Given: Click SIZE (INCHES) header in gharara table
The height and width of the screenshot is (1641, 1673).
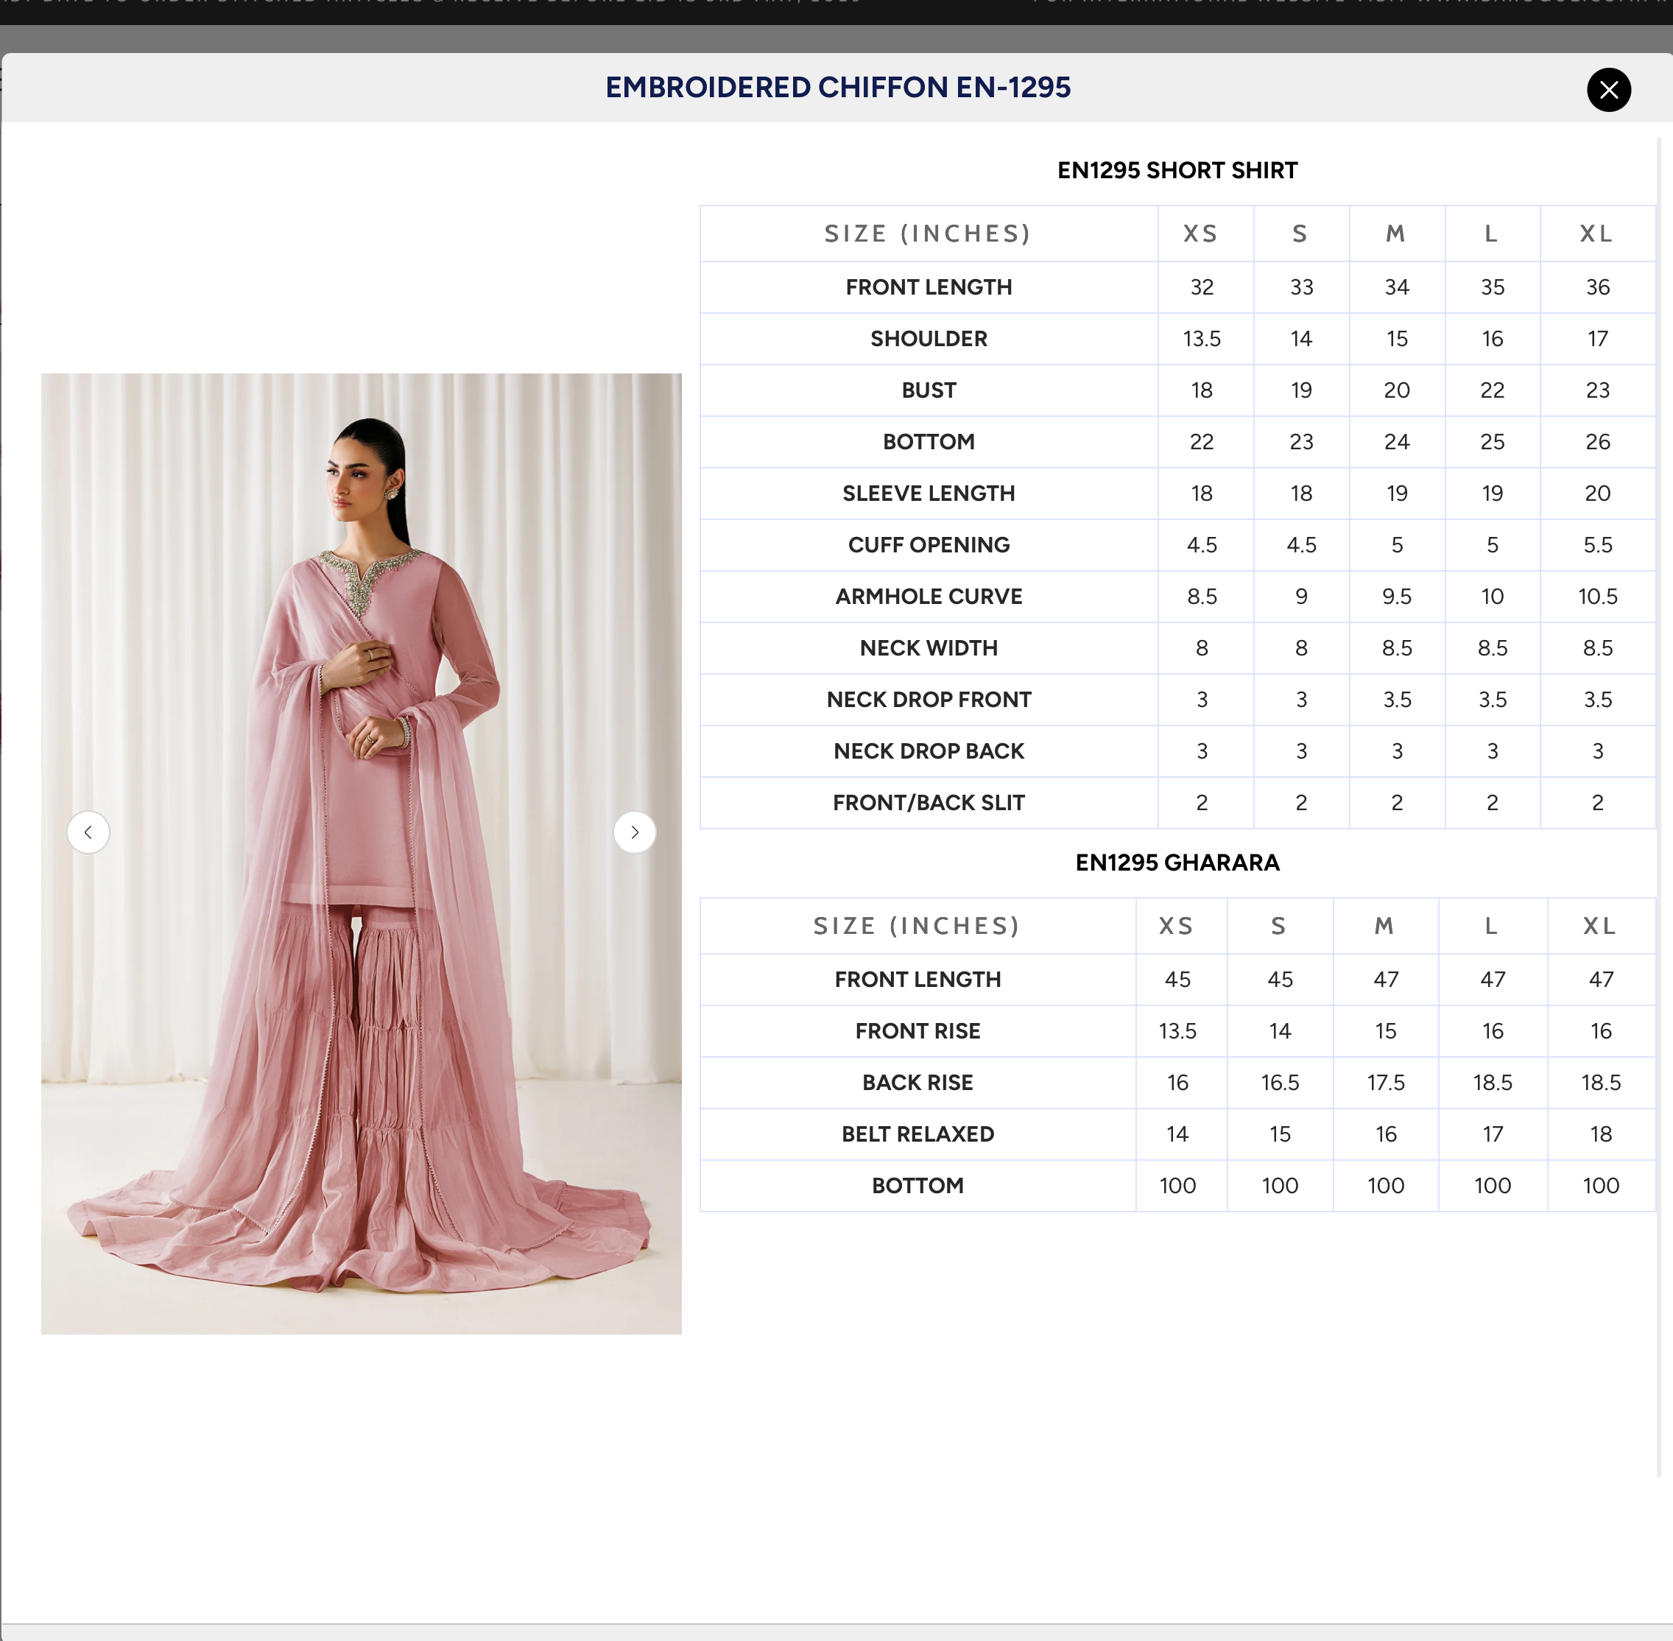Looking at the screenshot, I should point(917,926).
